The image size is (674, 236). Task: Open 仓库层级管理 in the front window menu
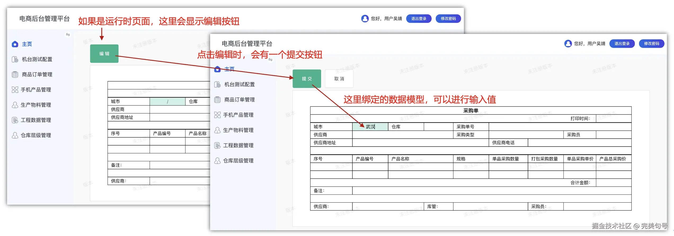[238, 161]
